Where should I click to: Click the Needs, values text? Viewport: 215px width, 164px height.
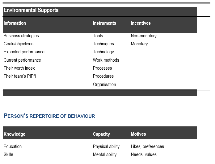coord(144,154)
